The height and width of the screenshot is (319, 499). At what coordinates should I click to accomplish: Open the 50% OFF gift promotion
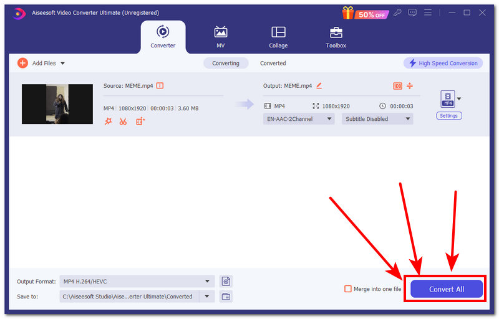coord(365,13)
